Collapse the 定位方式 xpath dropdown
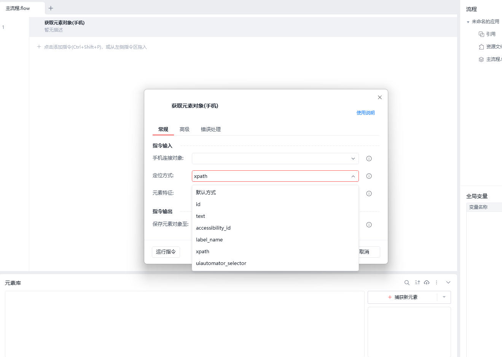502x357 pixels. 353,176
